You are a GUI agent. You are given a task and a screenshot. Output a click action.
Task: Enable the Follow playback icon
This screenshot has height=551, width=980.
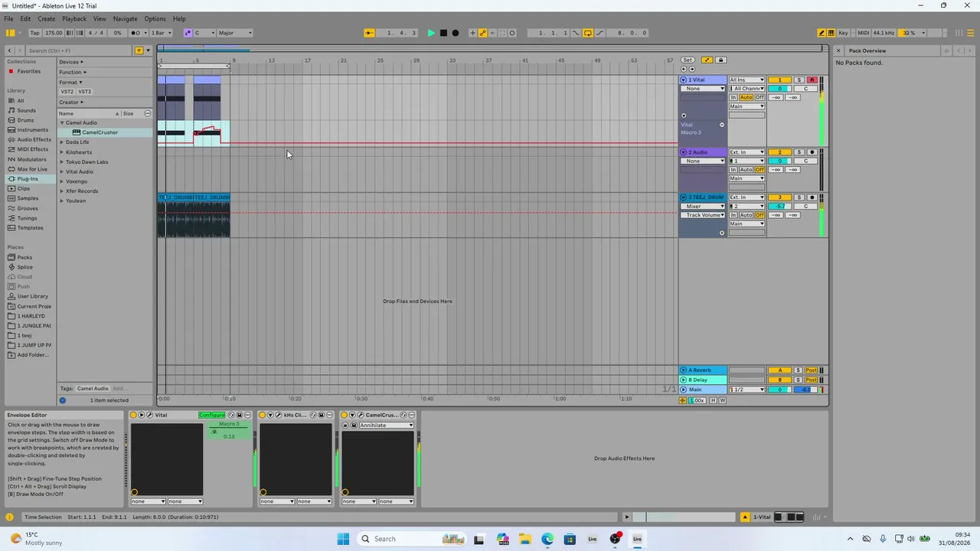click(x=369, y=33)
